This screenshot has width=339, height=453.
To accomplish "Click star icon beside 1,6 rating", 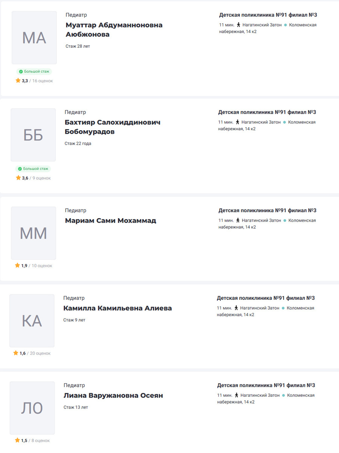I will (x=16, y=353).
